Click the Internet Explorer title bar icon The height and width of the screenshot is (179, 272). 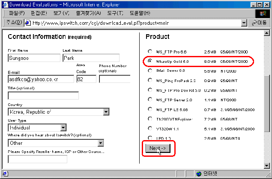6,5
